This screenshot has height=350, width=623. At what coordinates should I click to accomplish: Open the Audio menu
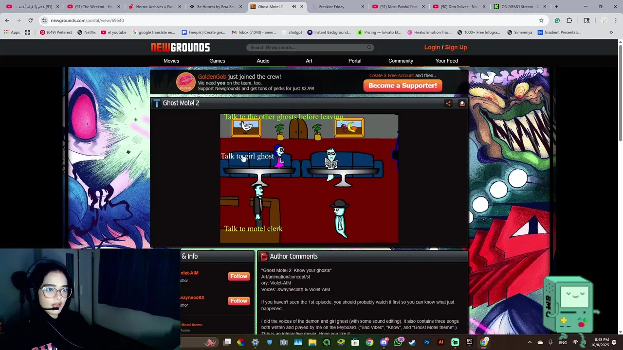click(263, 61)
